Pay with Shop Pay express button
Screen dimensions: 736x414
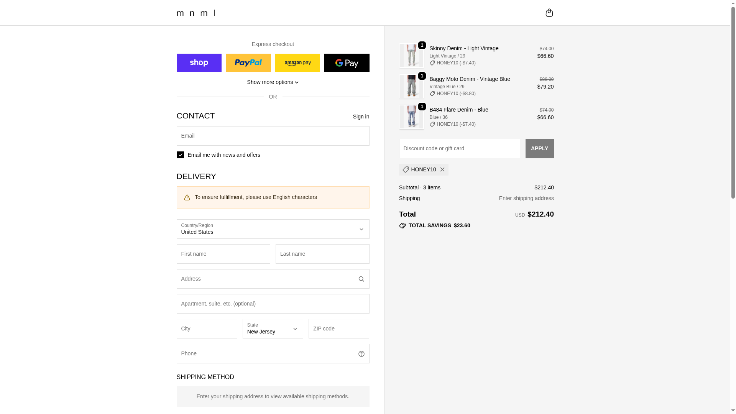[199, 63]
